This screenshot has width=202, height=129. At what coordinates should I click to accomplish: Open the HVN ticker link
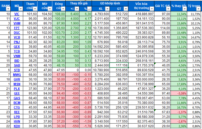point(17,121)
